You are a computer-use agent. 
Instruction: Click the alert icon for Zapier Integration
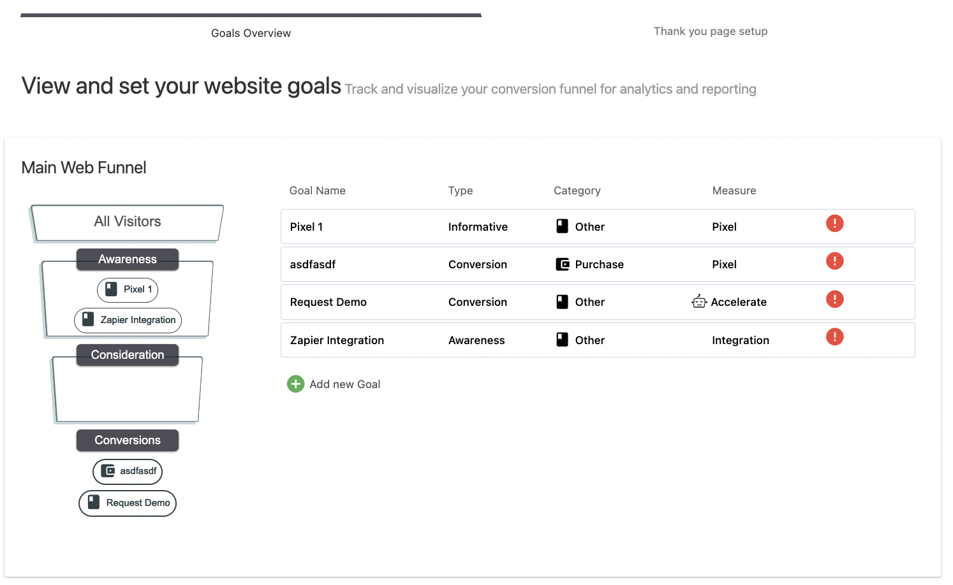[x=834, y=337]
